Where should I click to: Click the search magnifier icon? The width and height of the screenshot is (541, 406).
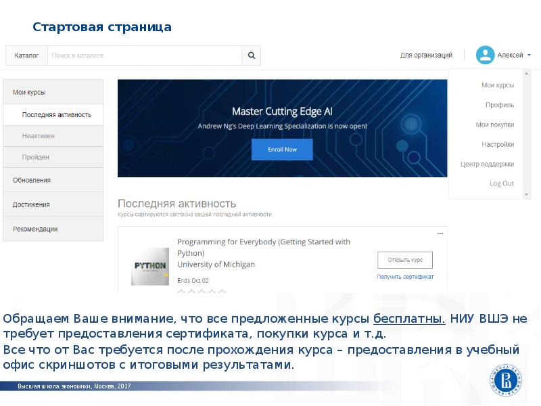pos(251,55)
